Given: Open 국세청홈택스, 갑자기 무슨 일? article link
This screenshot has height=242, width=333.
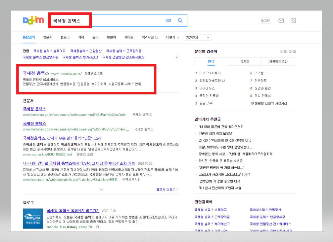Looking at the screenshot, I should [62, 138].
